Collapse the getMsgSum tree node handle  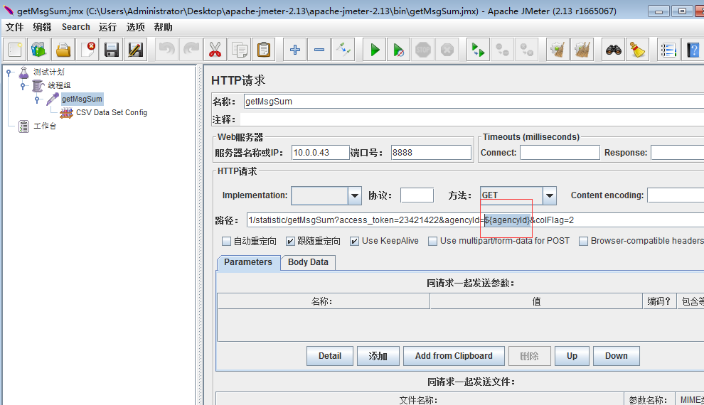pos(37,99)
